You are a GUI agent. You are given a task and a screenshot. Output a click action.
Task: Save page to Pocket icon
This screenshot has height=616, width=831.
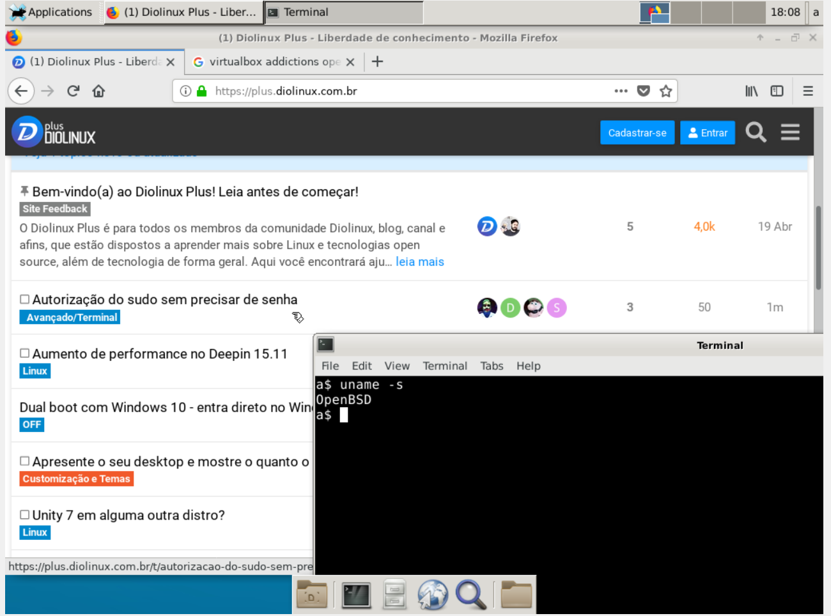(x=644, y=91)
